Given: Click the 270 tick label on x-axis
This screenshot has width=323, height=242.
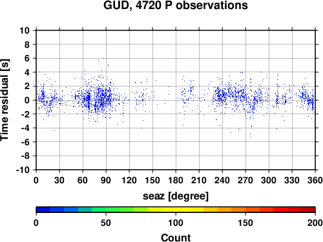Looking at the screenshot, I should tap(245, 180).
